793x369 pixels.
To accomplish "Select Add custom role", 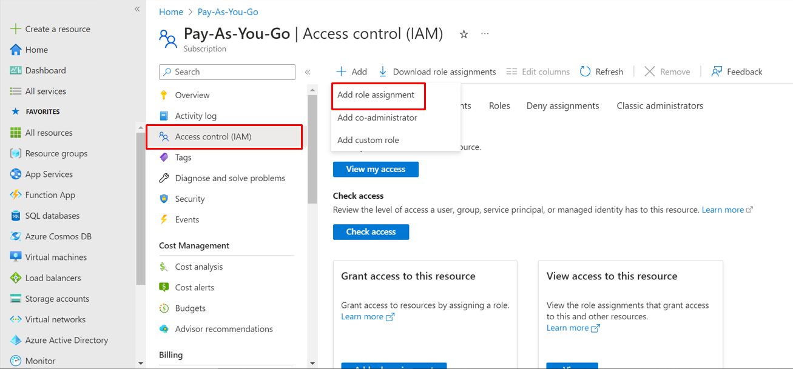I will point(368,140).
